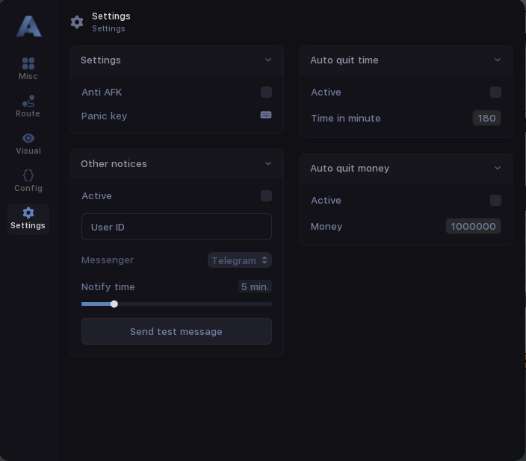Viewport: 526px width, 461px height.
Task: Toggle Active under Auto quit time
Action: coord(495,92)
